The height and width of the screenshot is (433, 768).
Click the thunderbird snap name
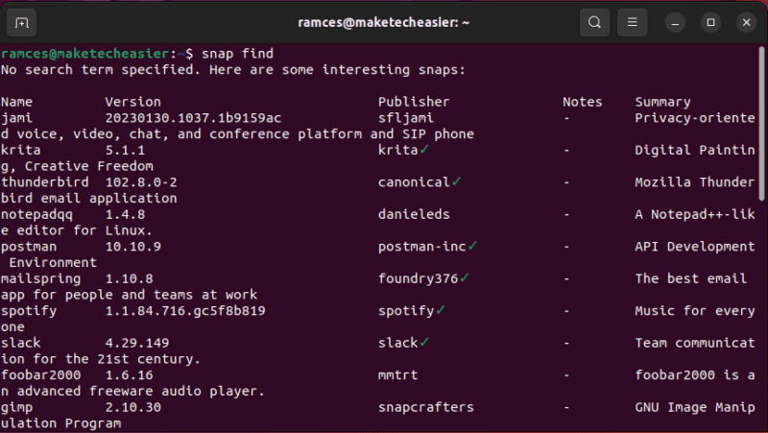tap(45, 182)
